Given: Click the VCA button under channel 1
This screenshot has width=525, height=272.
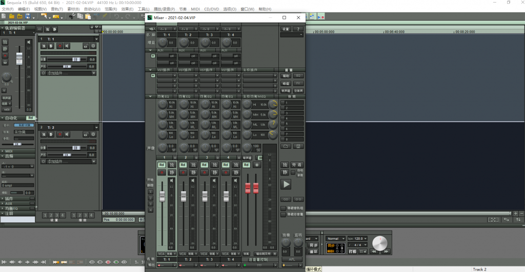Looking at the screenshot, I should click(161, 254).
